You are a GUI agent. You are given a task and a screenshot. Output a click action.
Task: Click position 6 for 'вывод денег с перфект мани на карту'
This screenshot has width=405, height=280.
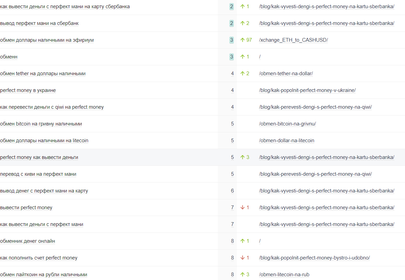click(x=232, y=191)
